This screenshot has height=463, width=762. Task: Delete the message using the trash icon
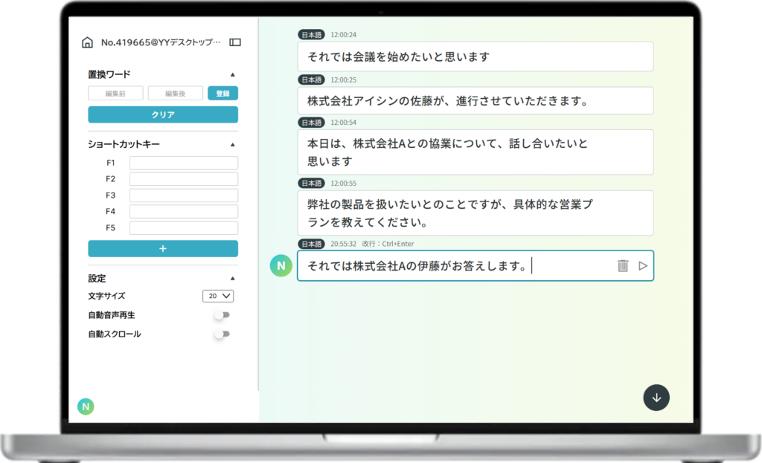[623, 265]
